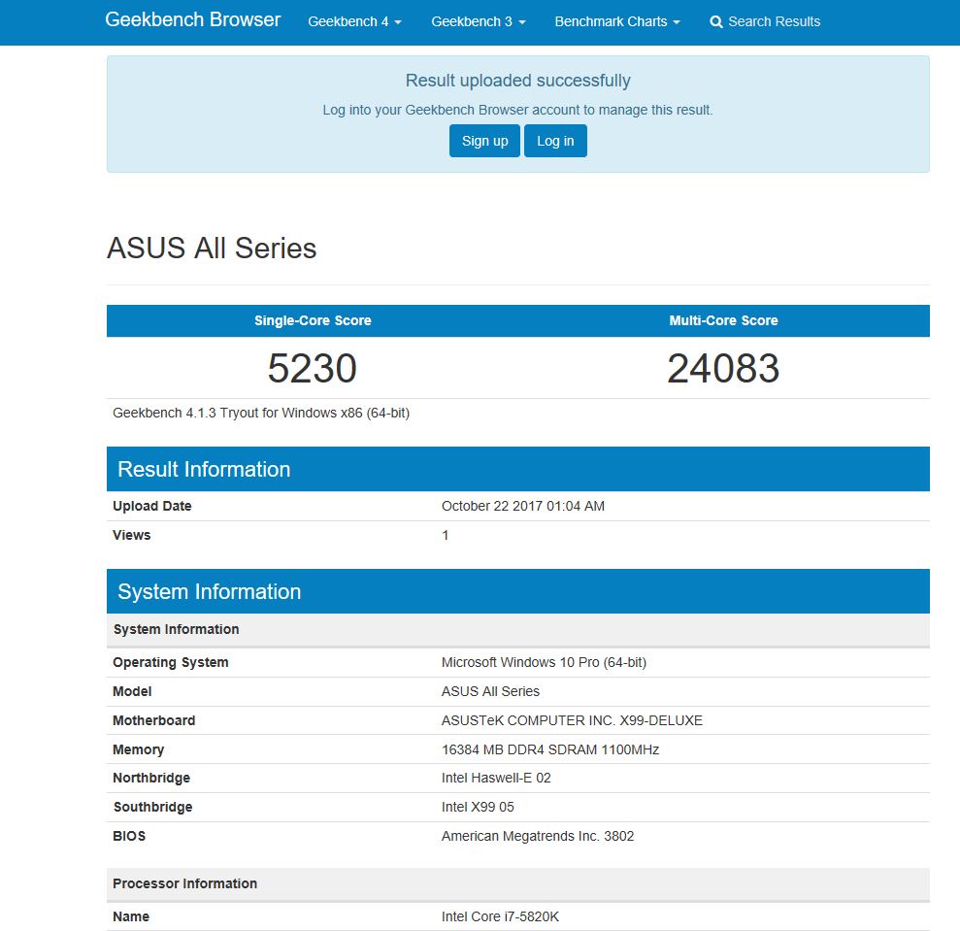This screenshot has width=960, height=931.
Task: Select memory value 16384 MB DDR4 SDRAM
Action: click(549, 749)
